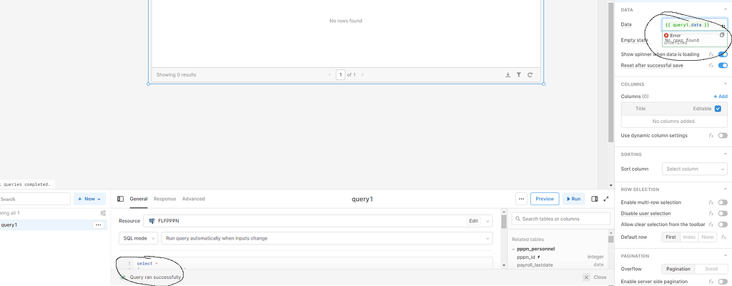Run the query with Run button
The image size is (732, 286).
574,199
